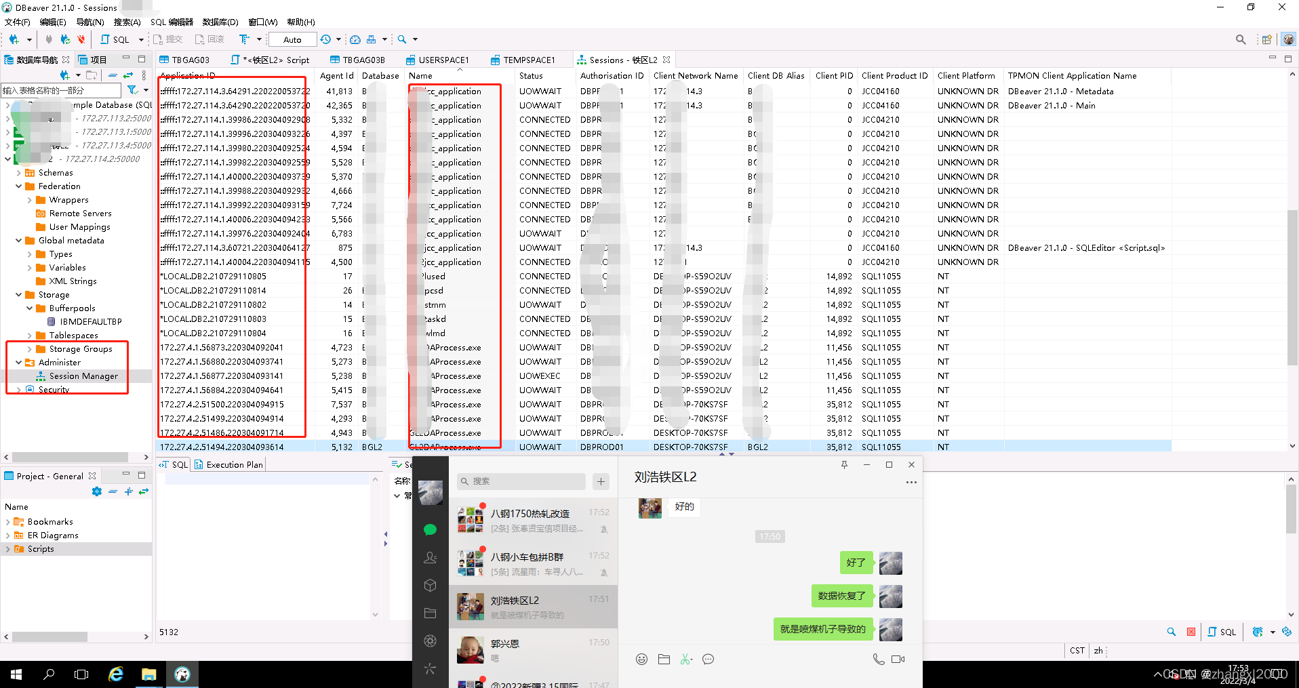Screen dimensions: 1299x688
Task: Click the New Connection plug icon in main toolbar
Action: tap(14, 39)
